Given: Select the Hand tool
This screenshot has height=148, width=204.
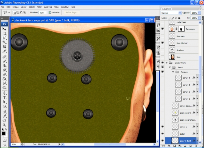Looking at the screenshot, I should coord(4,120).
